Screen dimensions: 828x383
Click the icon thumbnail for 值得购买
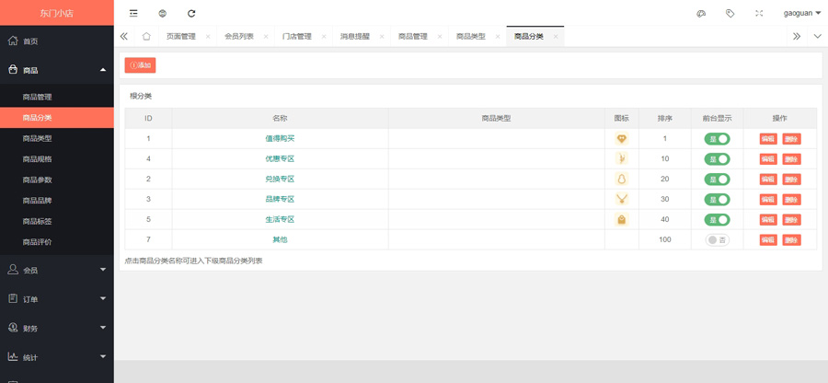[622, 139]
